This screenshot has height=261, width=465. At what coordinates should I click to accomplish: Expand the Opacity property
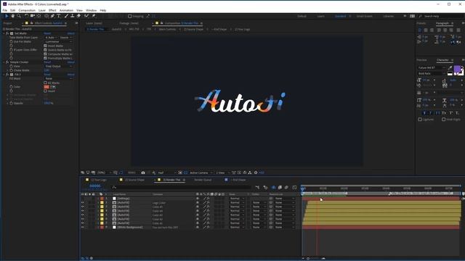8,103
